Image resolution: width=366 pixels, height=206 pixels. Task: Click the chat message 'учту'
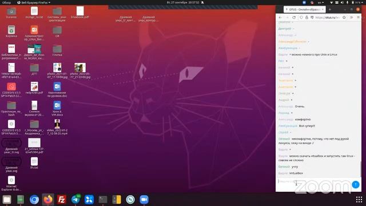click(x=295, y=167)
